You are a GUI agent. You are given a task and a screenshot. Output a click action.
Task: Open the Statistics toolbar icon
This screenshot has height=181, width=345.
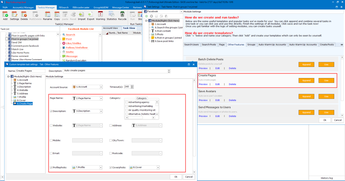tap(112, 16)
